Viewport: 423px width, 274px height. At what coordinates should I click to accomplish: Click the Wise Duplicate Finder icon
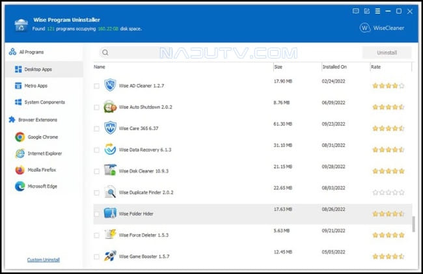[110, 192]
